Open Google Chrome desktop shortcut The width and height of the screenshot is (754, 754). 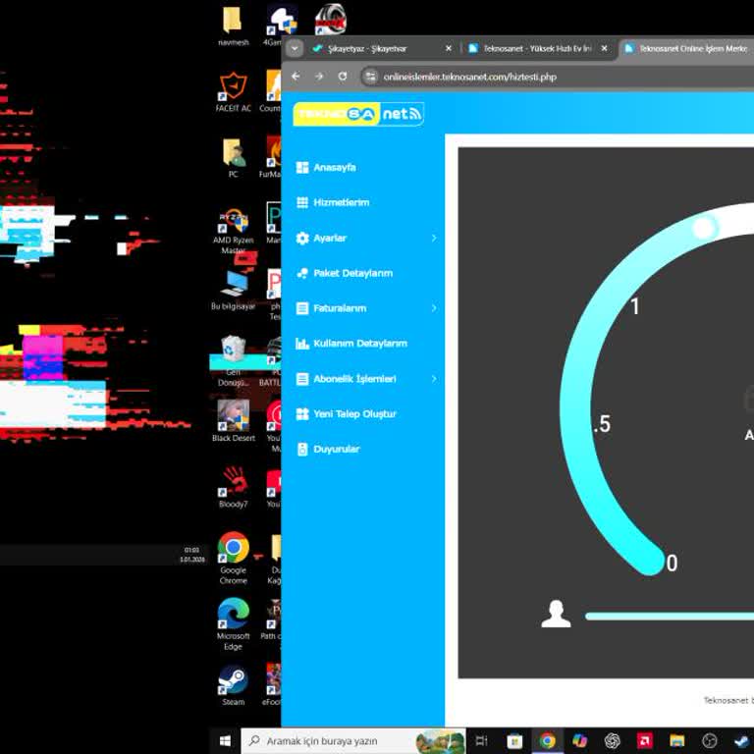pos(233,549)
